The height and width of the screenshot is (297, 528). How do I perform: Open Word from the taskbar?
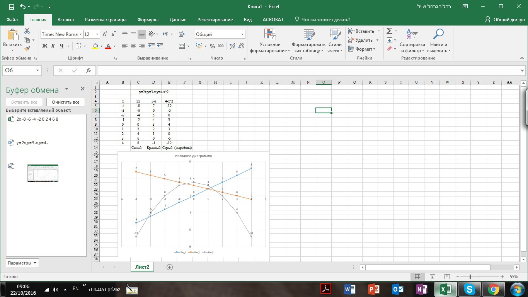pyautogui.click(x=349, y=289)
